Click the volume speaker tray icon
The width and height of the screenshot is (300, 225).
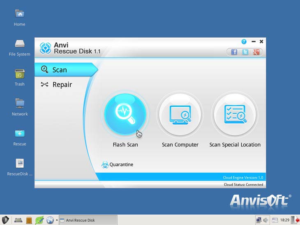click(265, 220)
